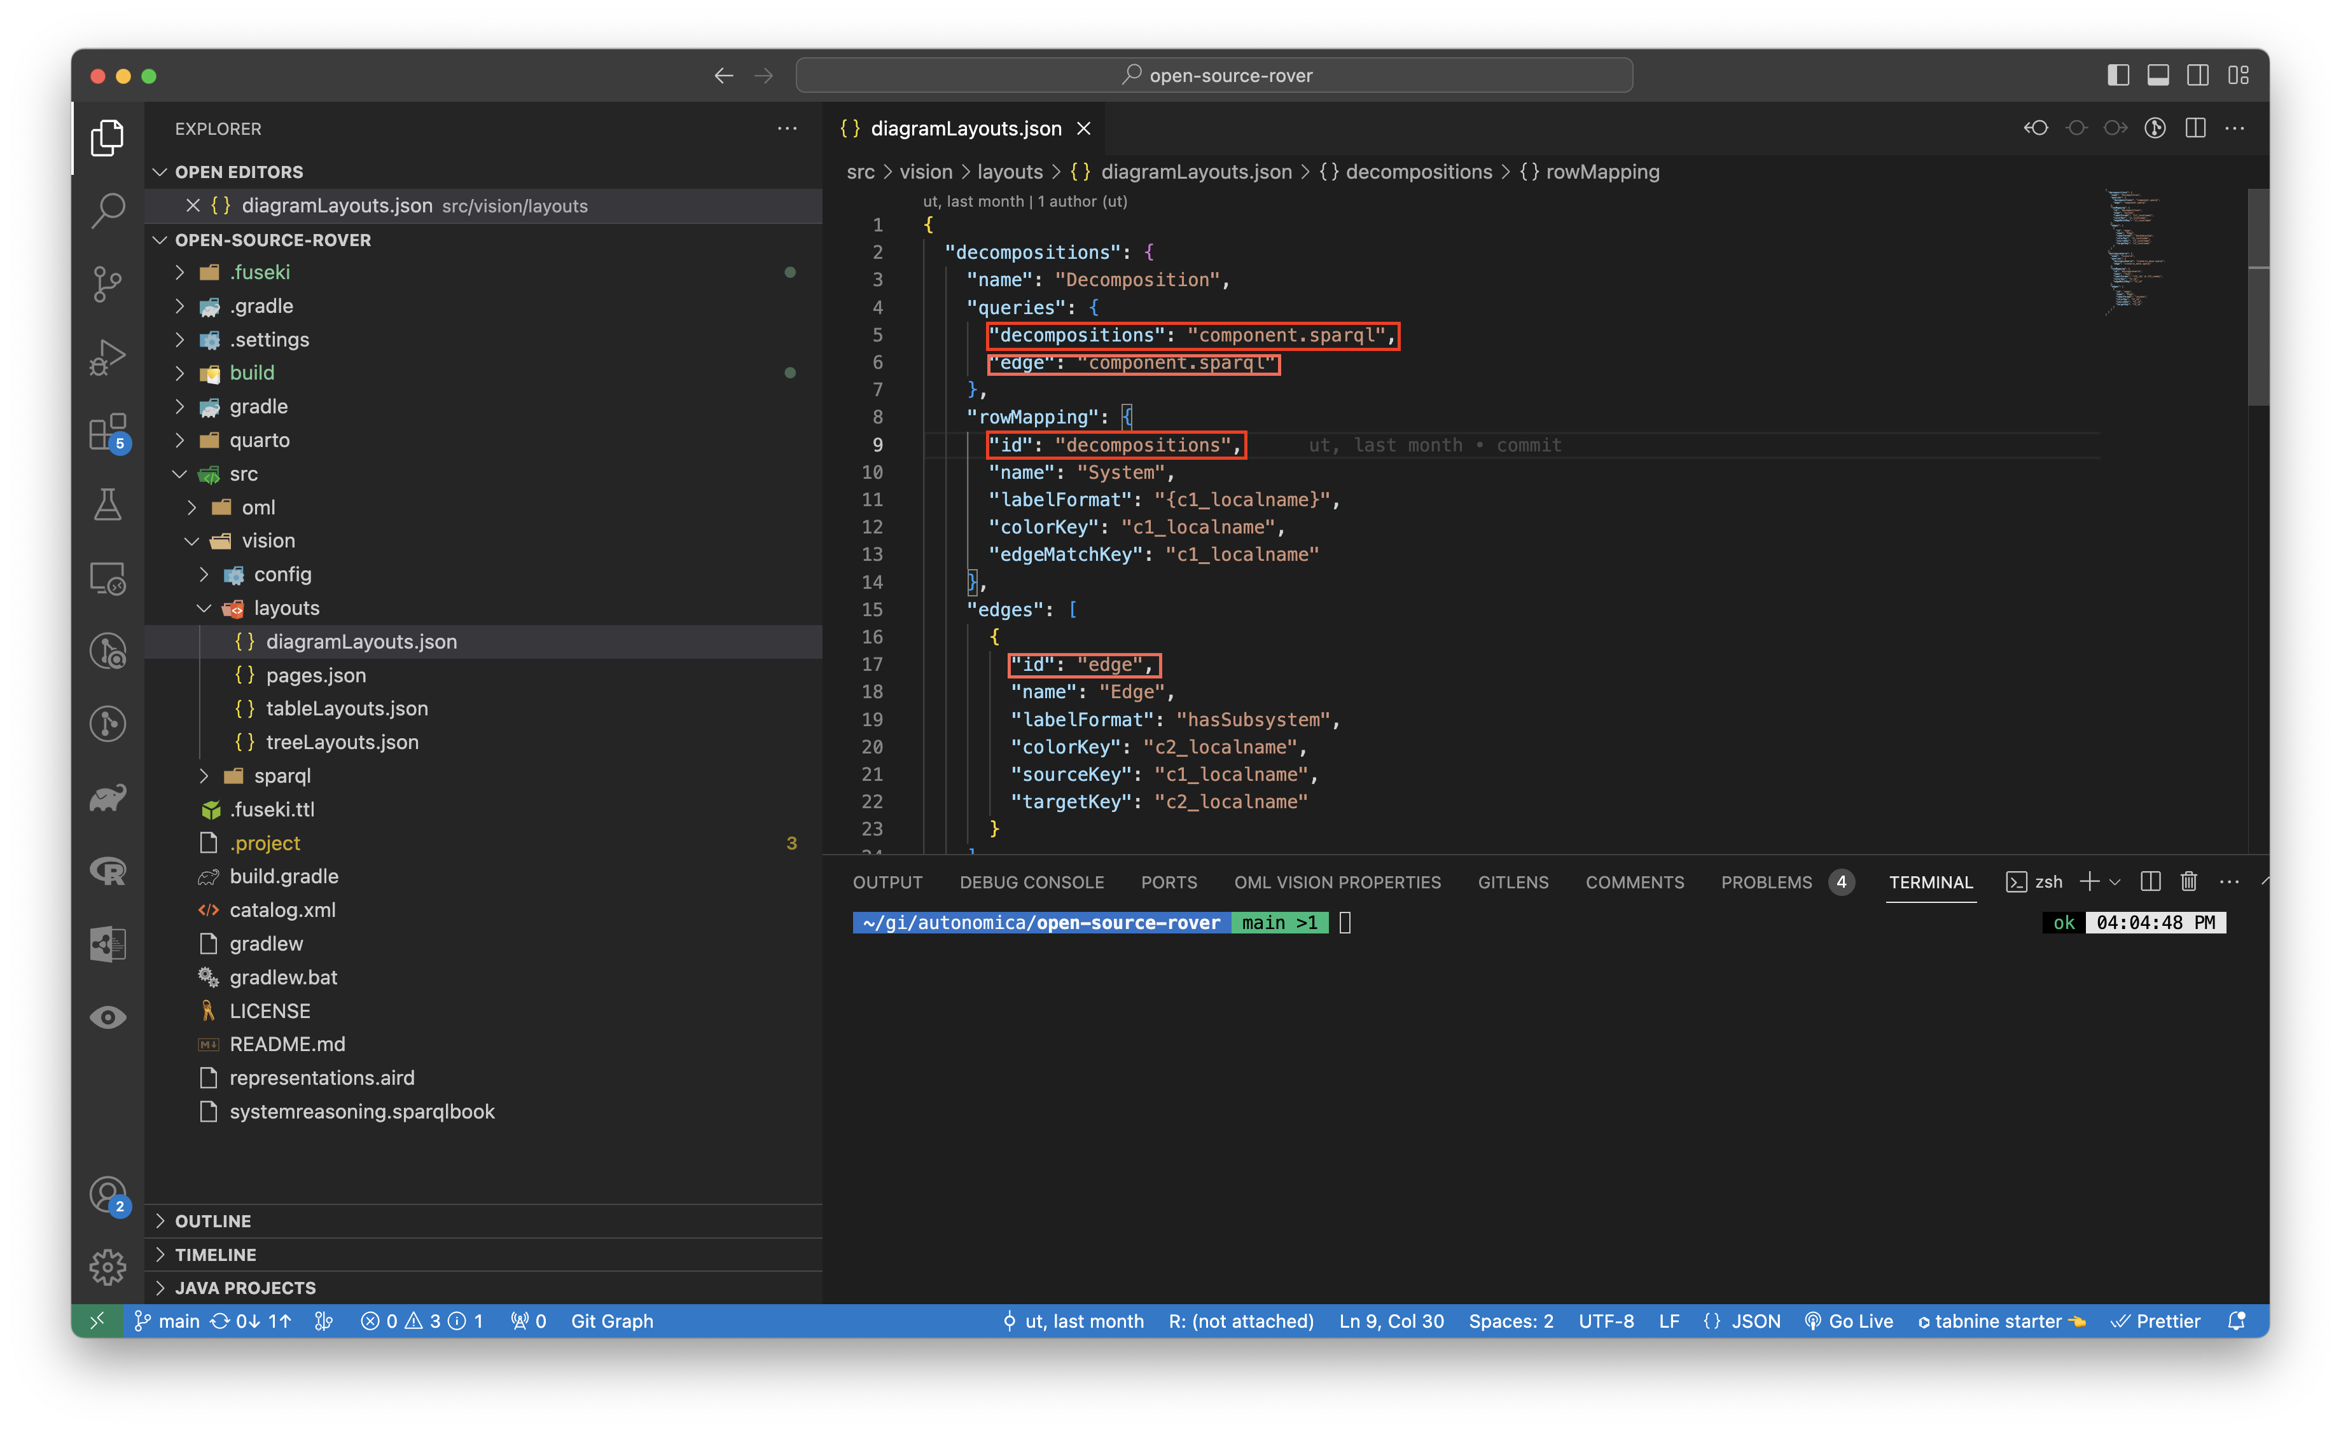Open OML VISION PROPERTIES tab
2341x1432 pixels.
(x=1337, y=882)
